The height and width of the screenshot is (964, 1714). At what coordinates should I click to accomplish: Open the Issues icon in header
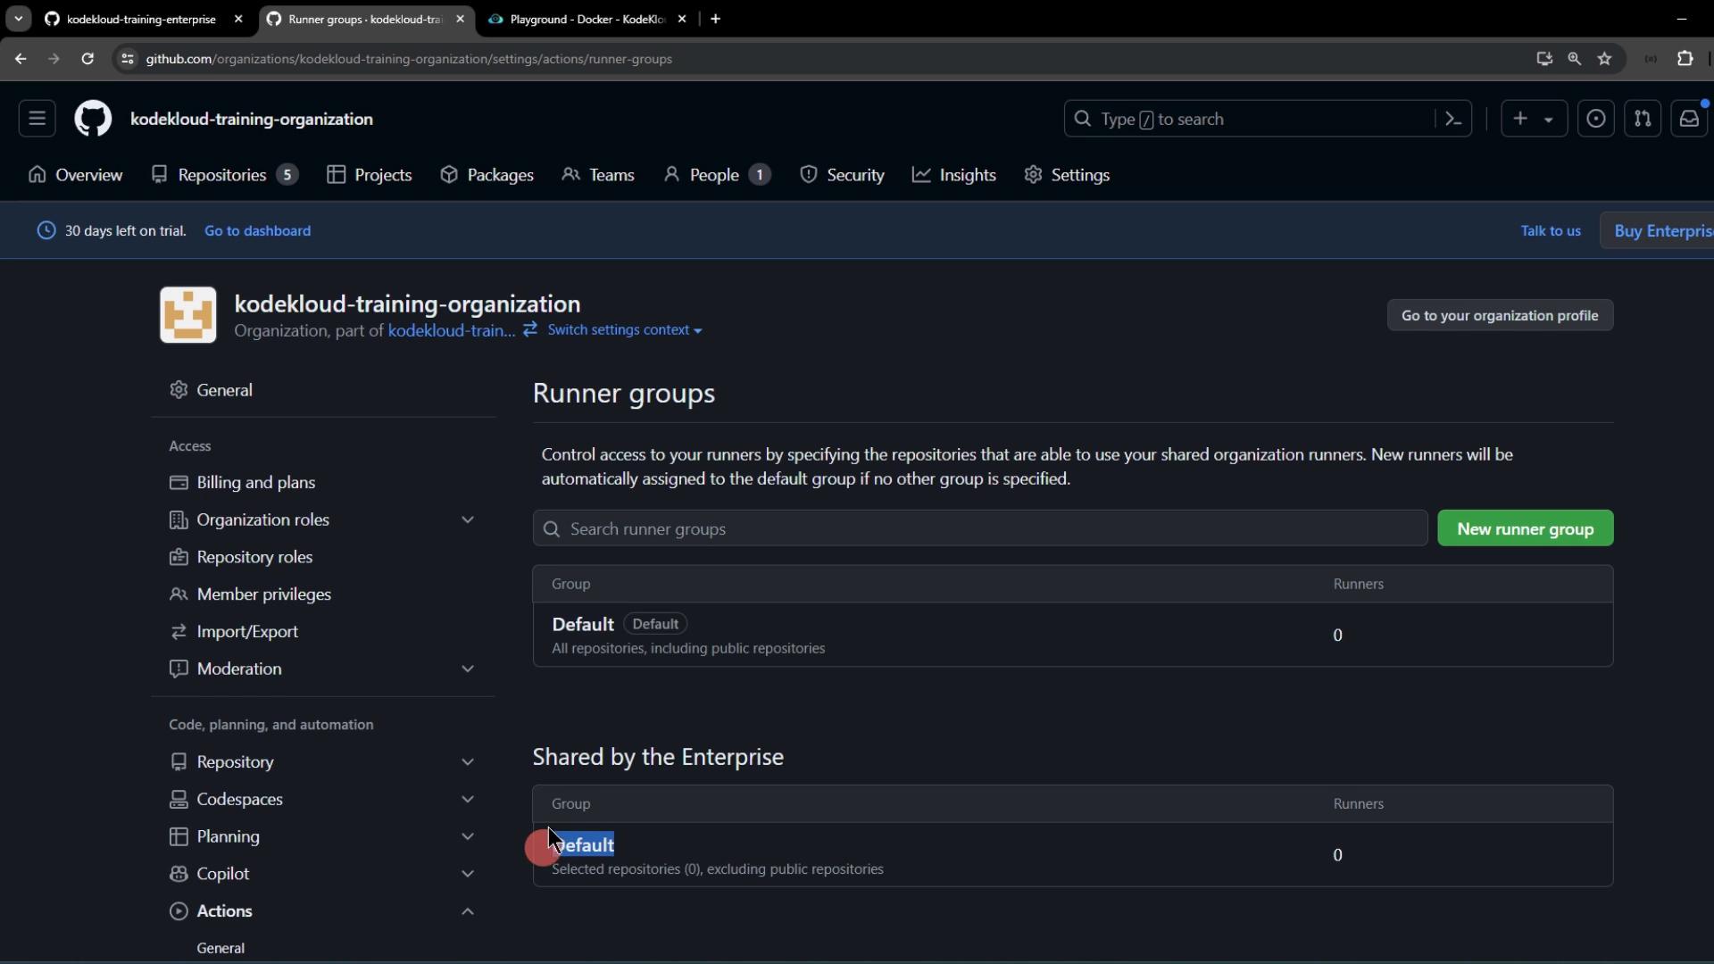tap(1595, 119)
